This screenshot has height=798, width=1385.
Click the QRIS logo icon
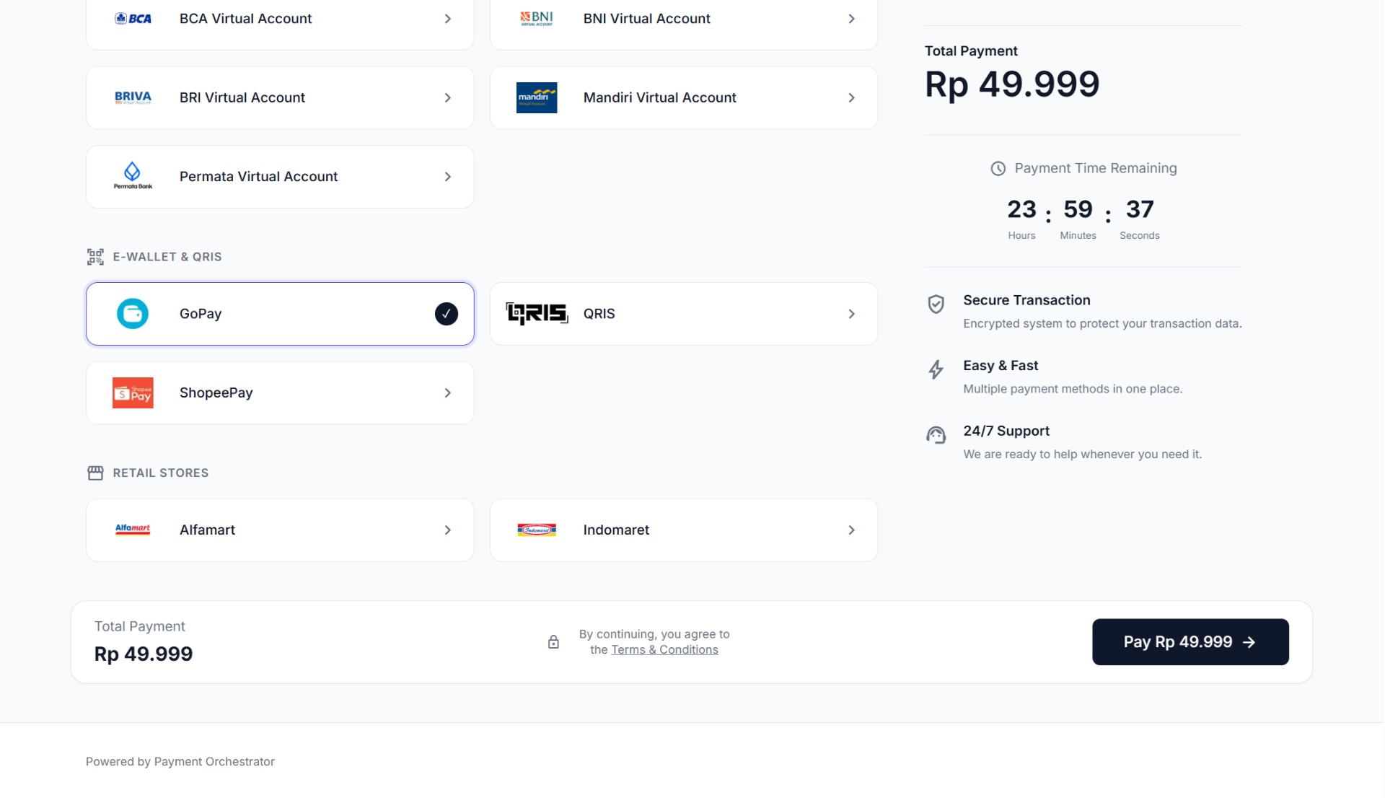coord(537,314)
